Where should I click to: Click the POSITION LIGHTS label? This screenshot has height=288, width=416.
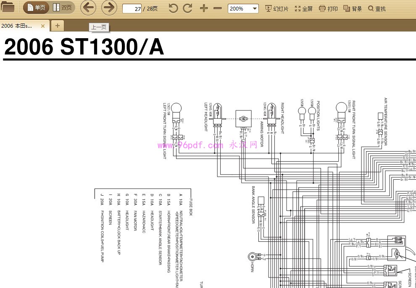(x=318, y=115)
